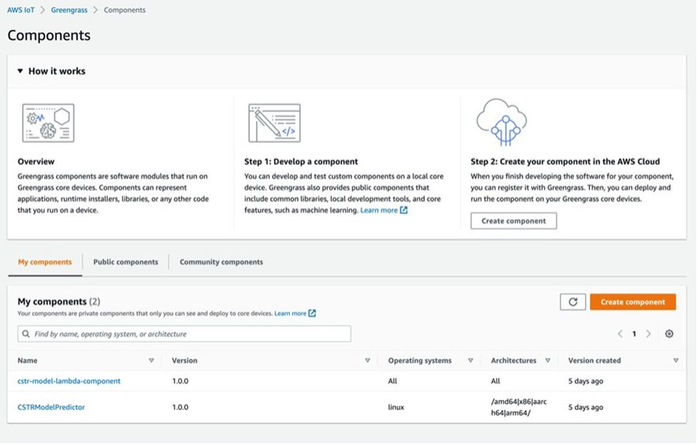Go to previous page arrow
The width and height of the screenshot is (697, 444).
(x=620, y=334)
